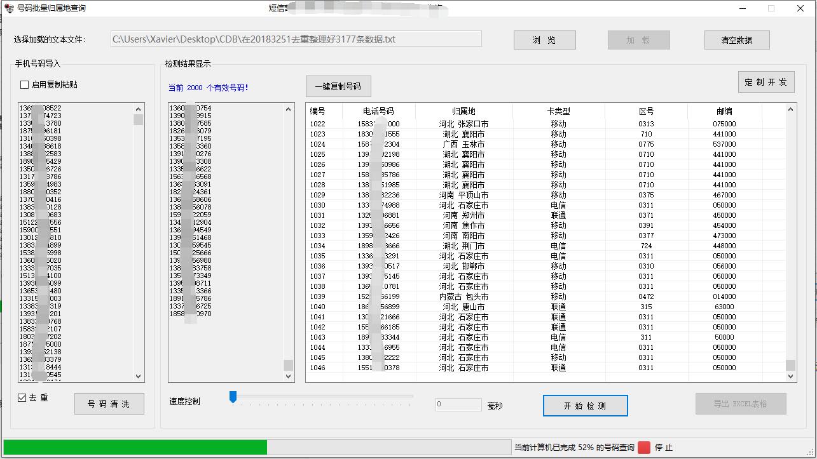The image size is (817, 459).
Task: Click the 河北 张家口市 location cell
Action: (464, 124)
